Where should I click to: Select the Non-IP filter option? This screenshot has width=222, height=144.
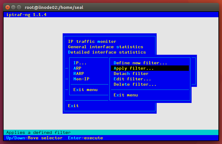[81, 79]
